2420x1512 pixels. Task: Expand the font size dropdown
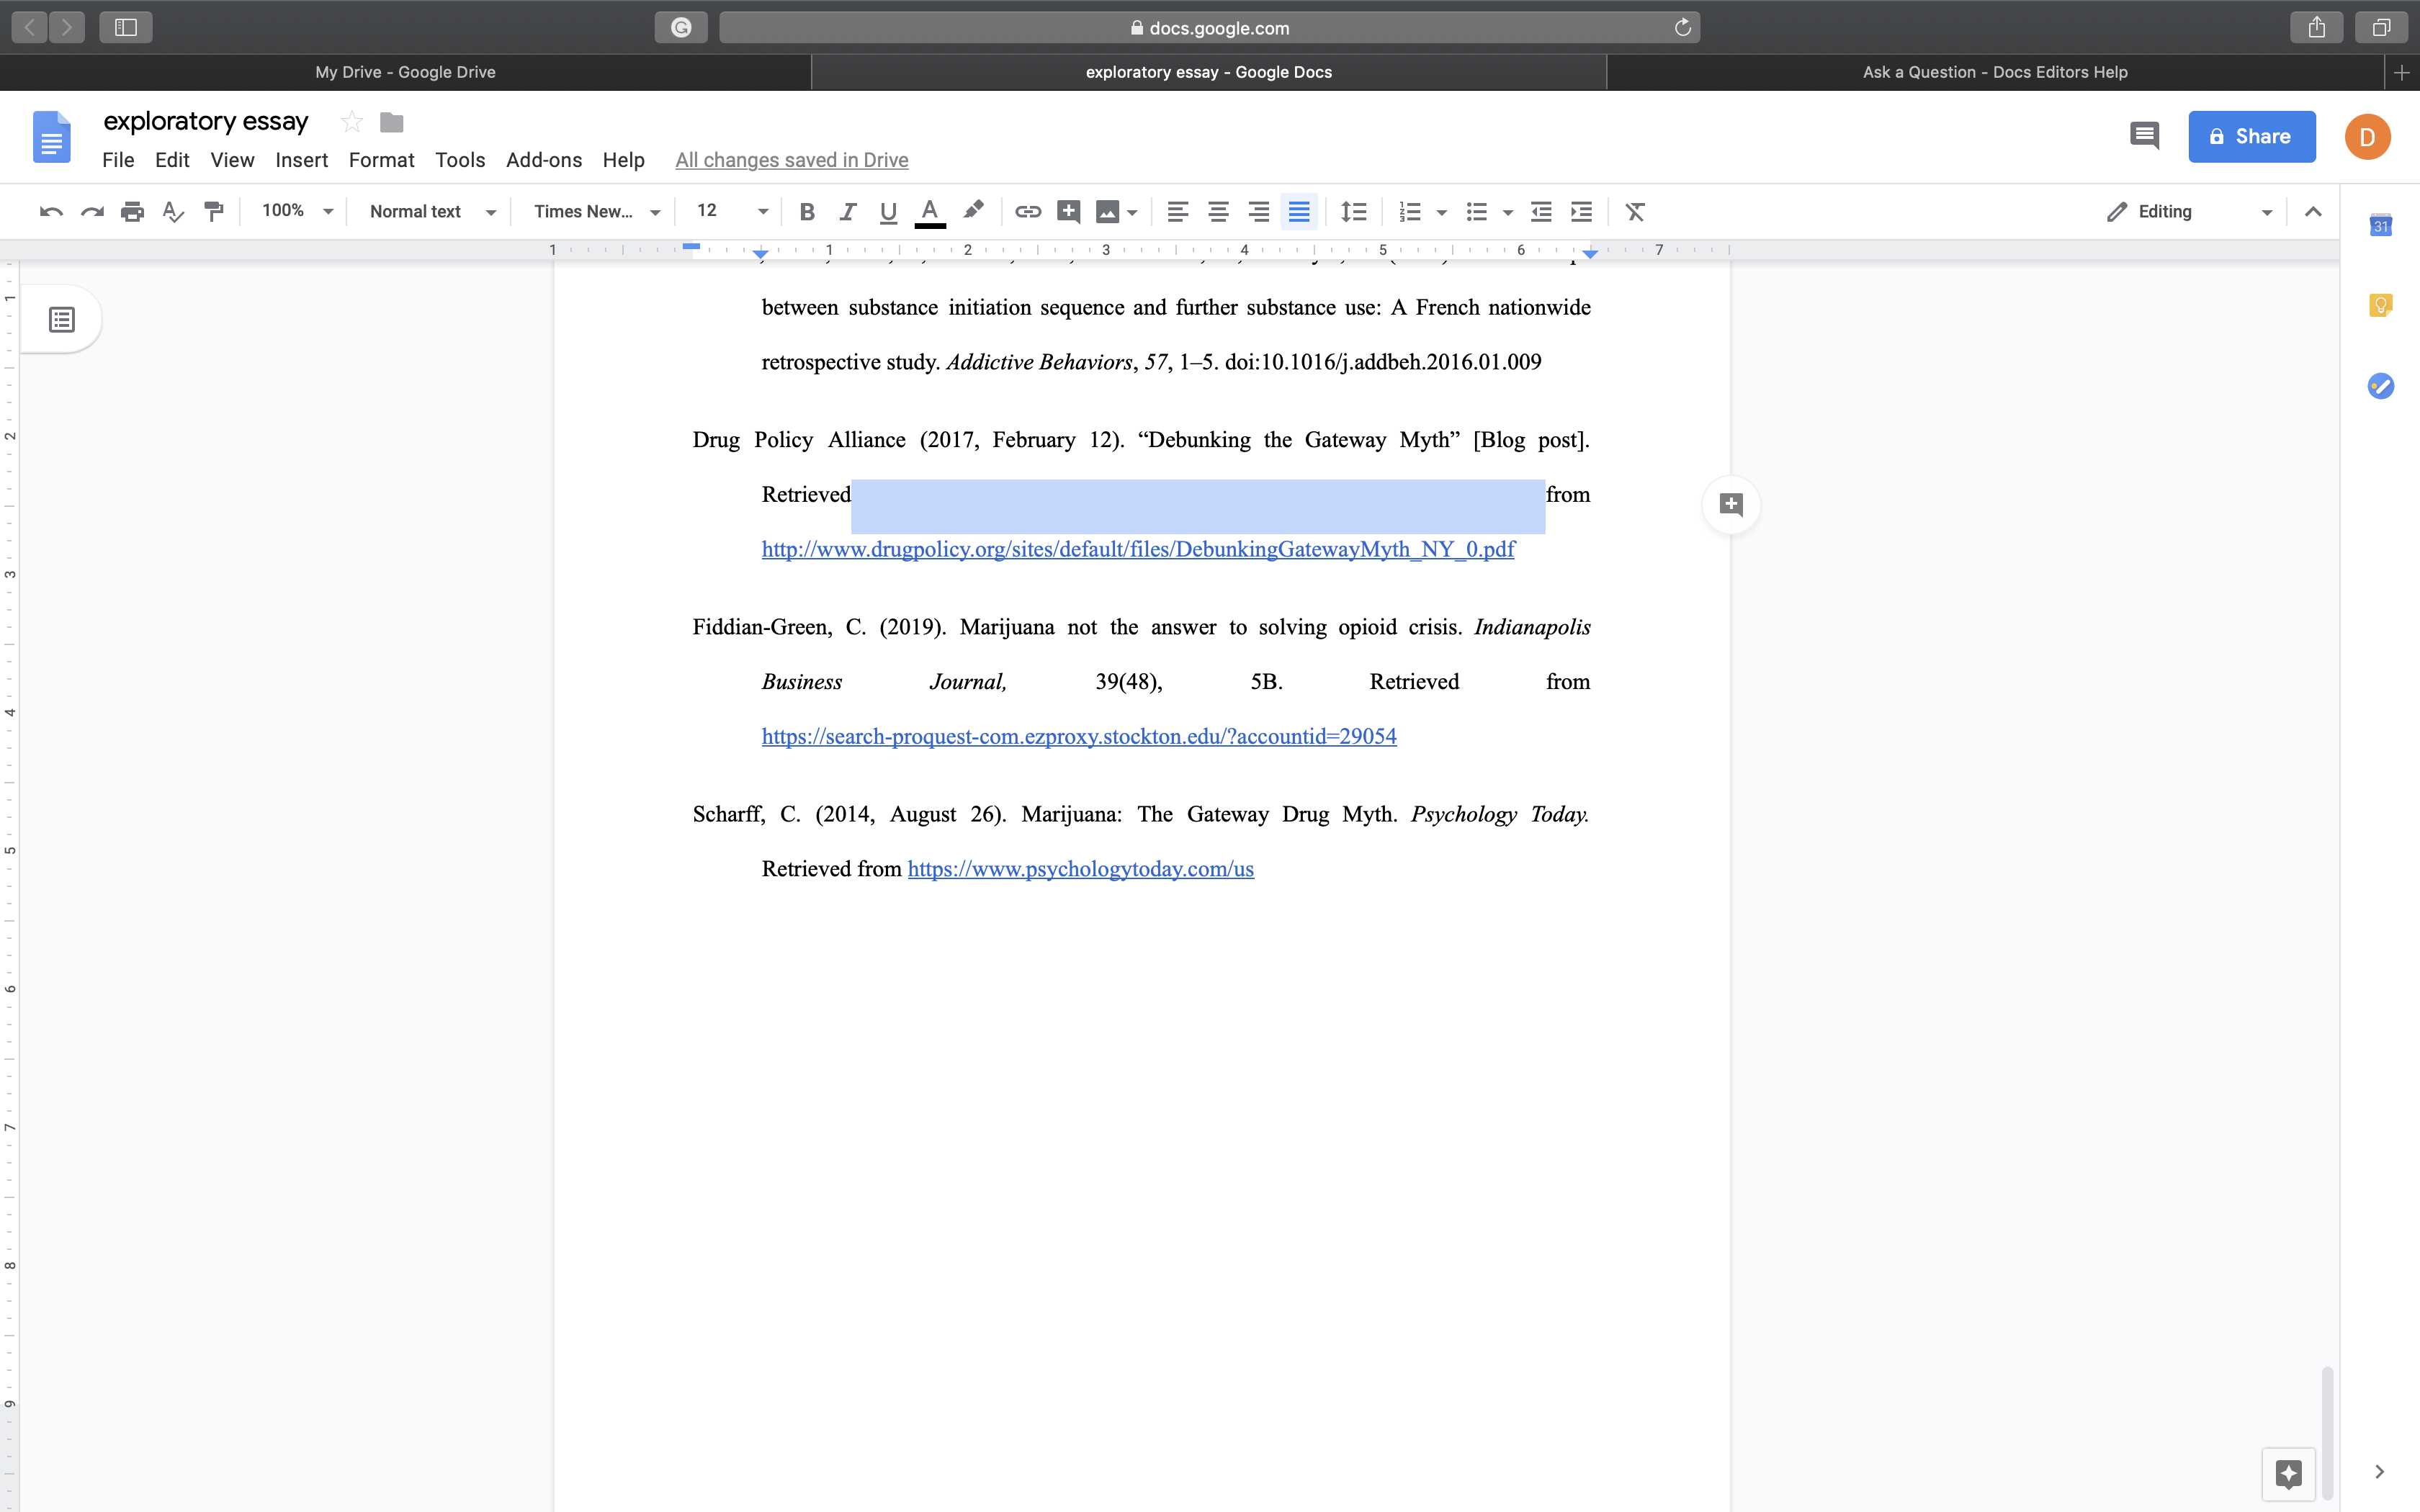761,211
